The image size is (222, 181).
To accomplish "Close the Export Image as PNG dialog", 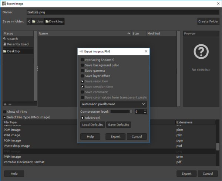I will tap(146, 51).
